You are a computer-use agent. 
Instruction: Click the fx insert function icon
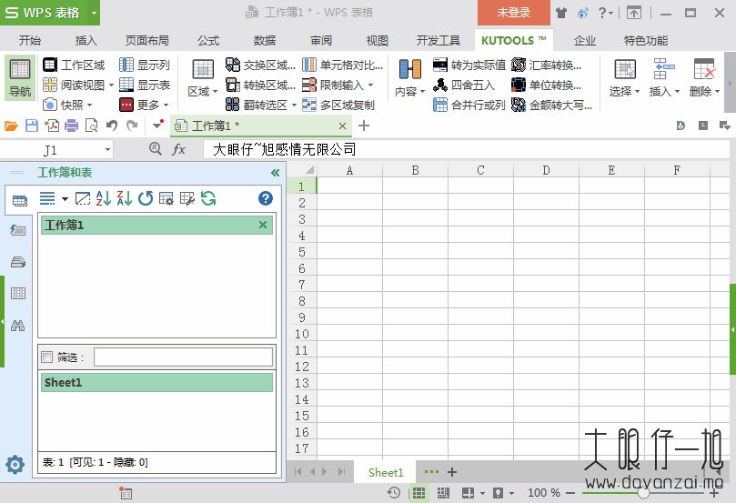[179, 150]
